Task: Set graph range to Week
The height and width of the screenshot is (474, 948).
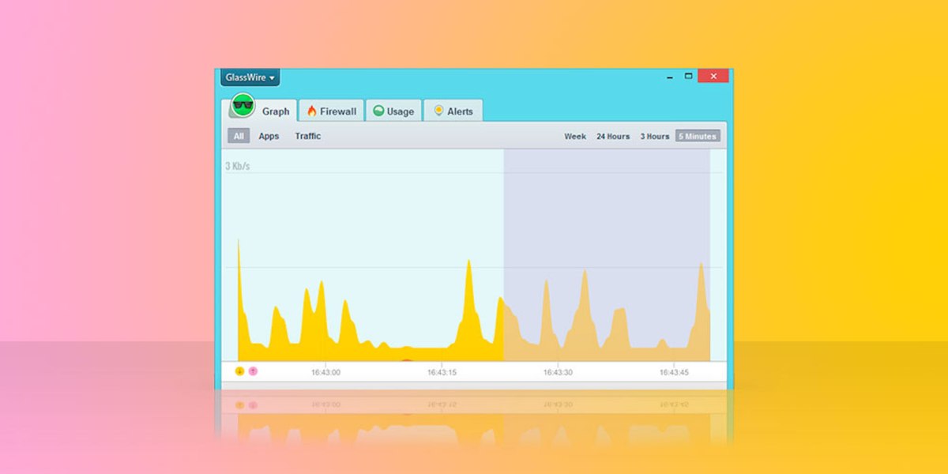Action: (x=575, y=137)
